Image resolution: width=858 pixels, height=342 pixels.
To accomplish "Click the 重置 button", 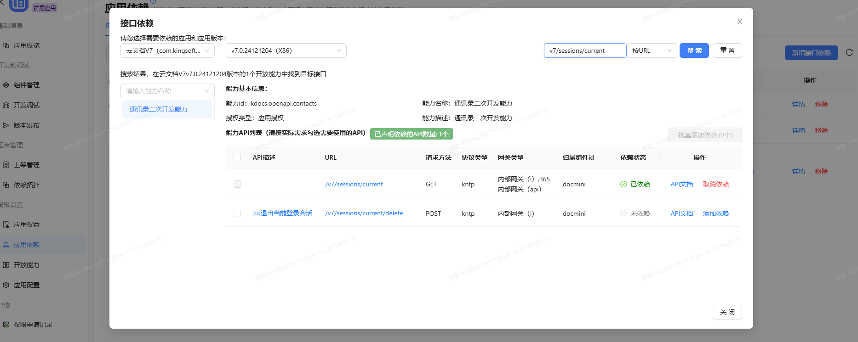I will (x=727, y=50).
